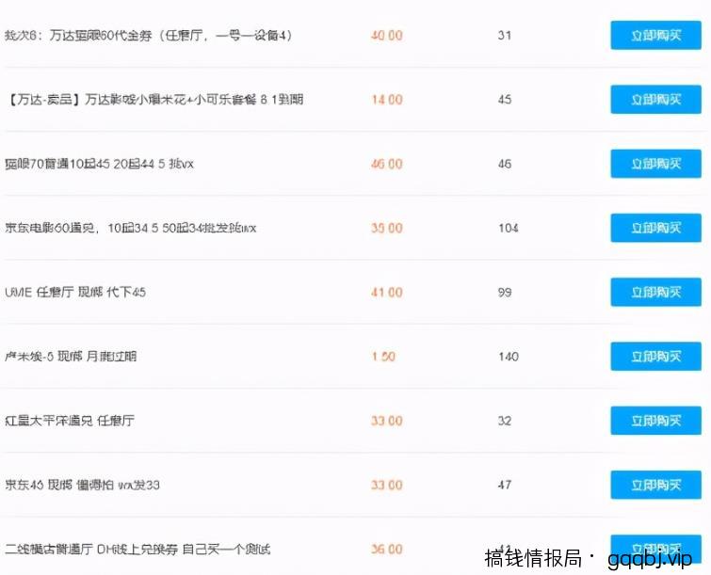Select the UME 任意厅 代下45 title

pyautogui.click(x=75, y=293)
